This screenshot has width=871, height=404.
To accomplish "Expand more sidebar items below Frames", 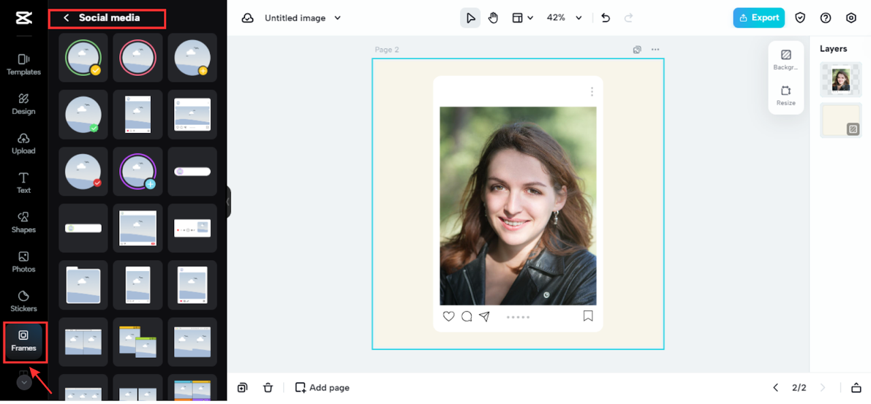I will point(24,382).
